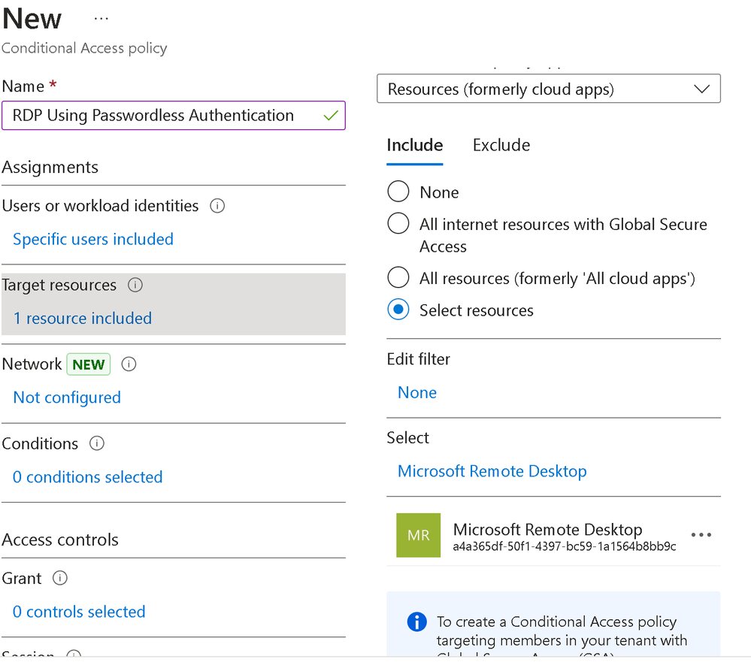Image resolution: width=751 pixels, height=662 pixels.
Task: Click info icon beside Grant
Action: (x=60, y=578)
